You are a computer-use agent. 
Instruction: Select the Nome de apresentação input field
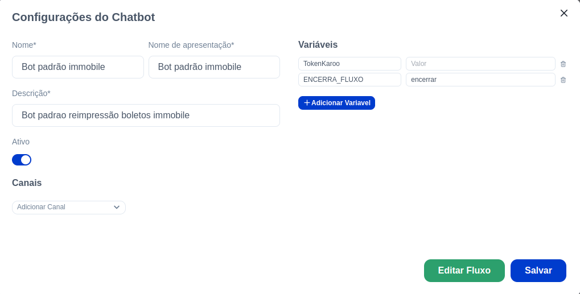(214, 67)
